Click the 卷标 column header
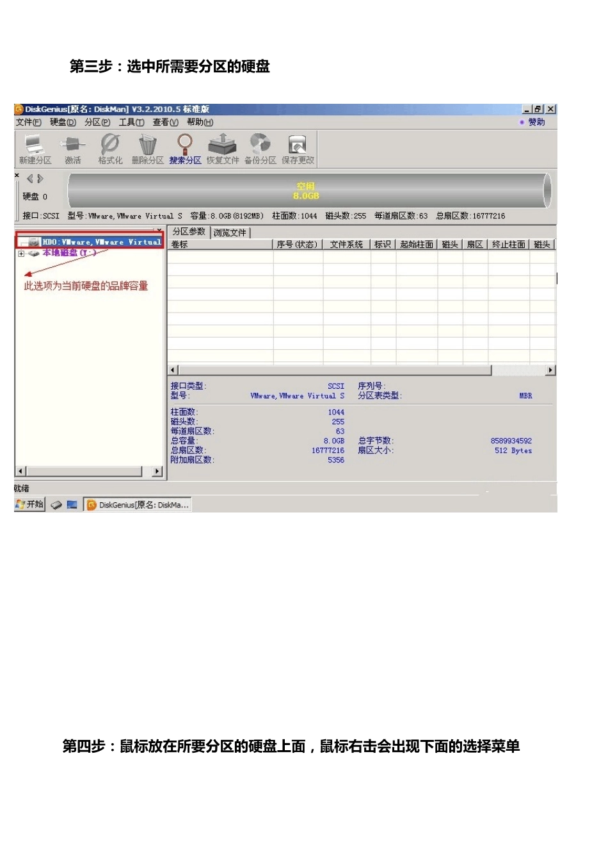The height and width of the screenshot is (861, 608). [220, 245]
